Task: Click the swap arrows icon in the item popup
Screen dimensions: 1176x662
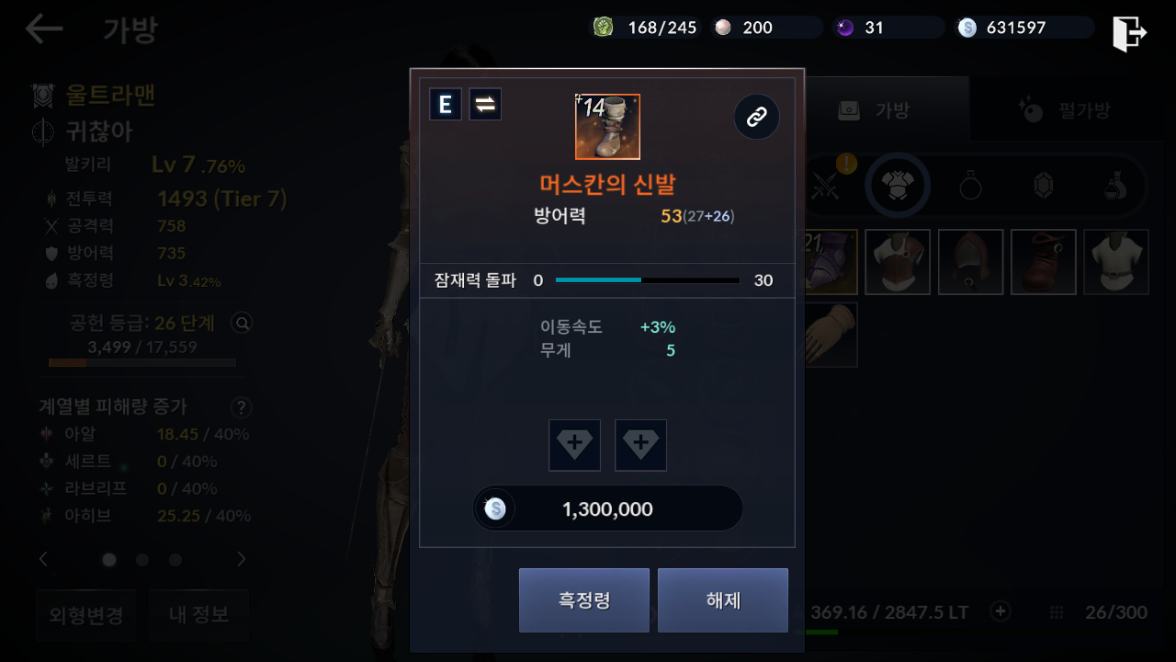Action: (x=485, y=105)
